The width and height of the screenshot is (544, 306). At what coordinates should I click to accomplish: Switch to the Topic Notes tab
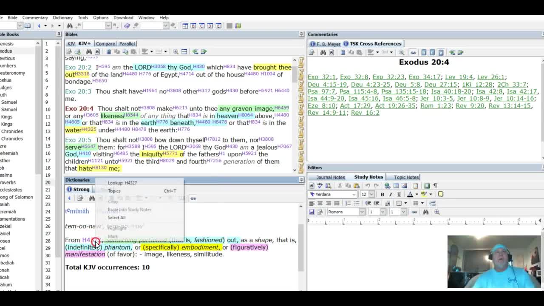tap(406, 177)
